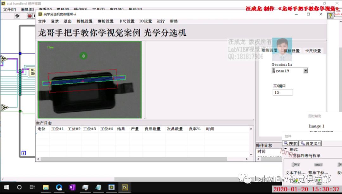
Task: Click the green crosshair marker on camera image
Action: [x=84, y=56]
